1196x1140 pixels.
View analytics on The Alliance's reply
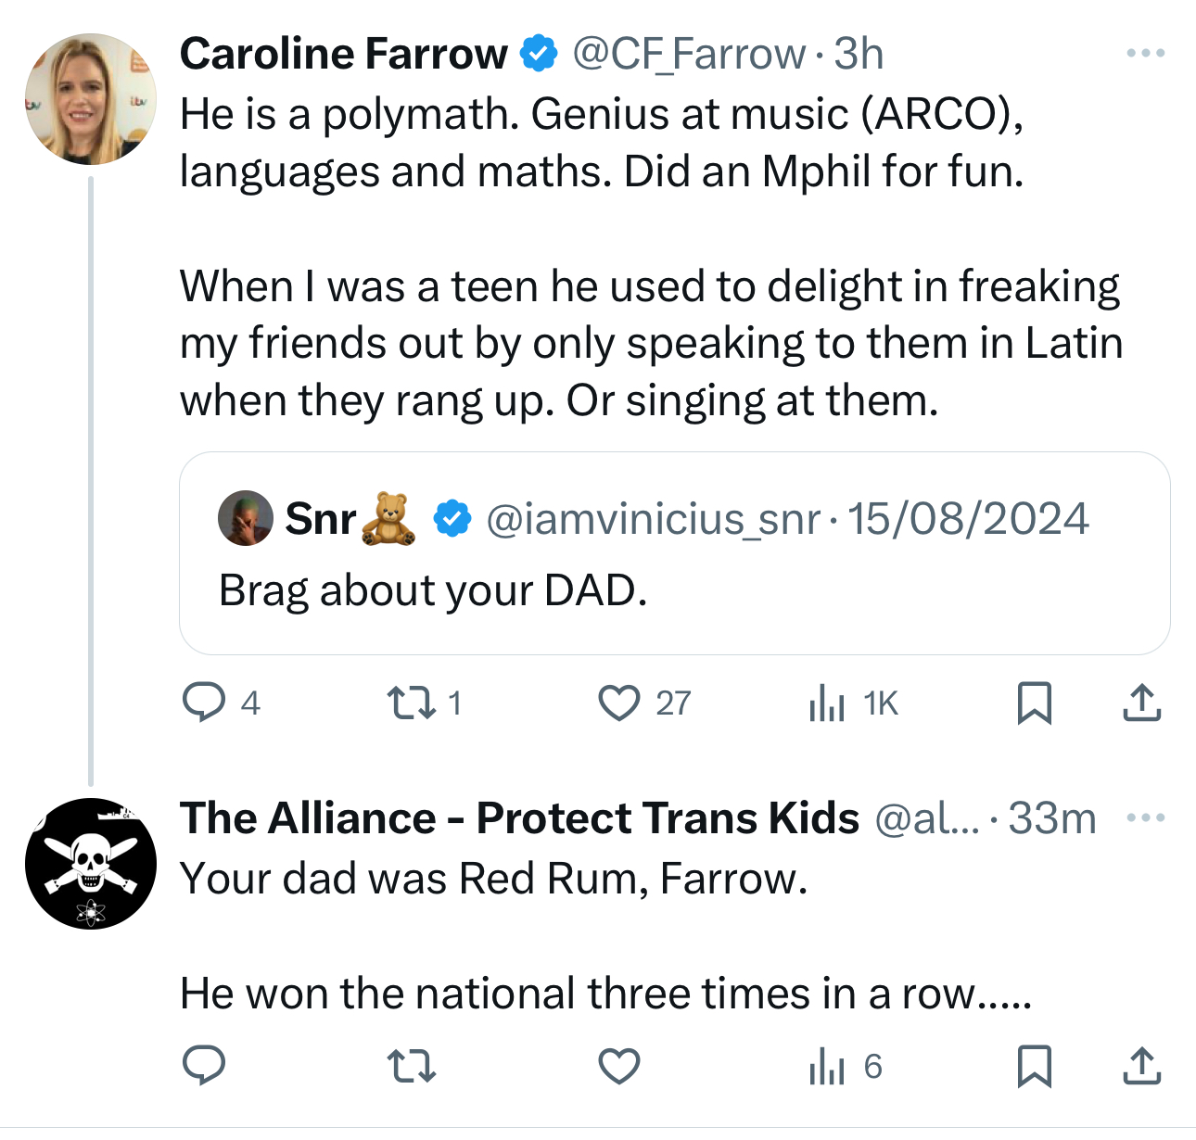pyautogui.click(x=827, y=1066)
